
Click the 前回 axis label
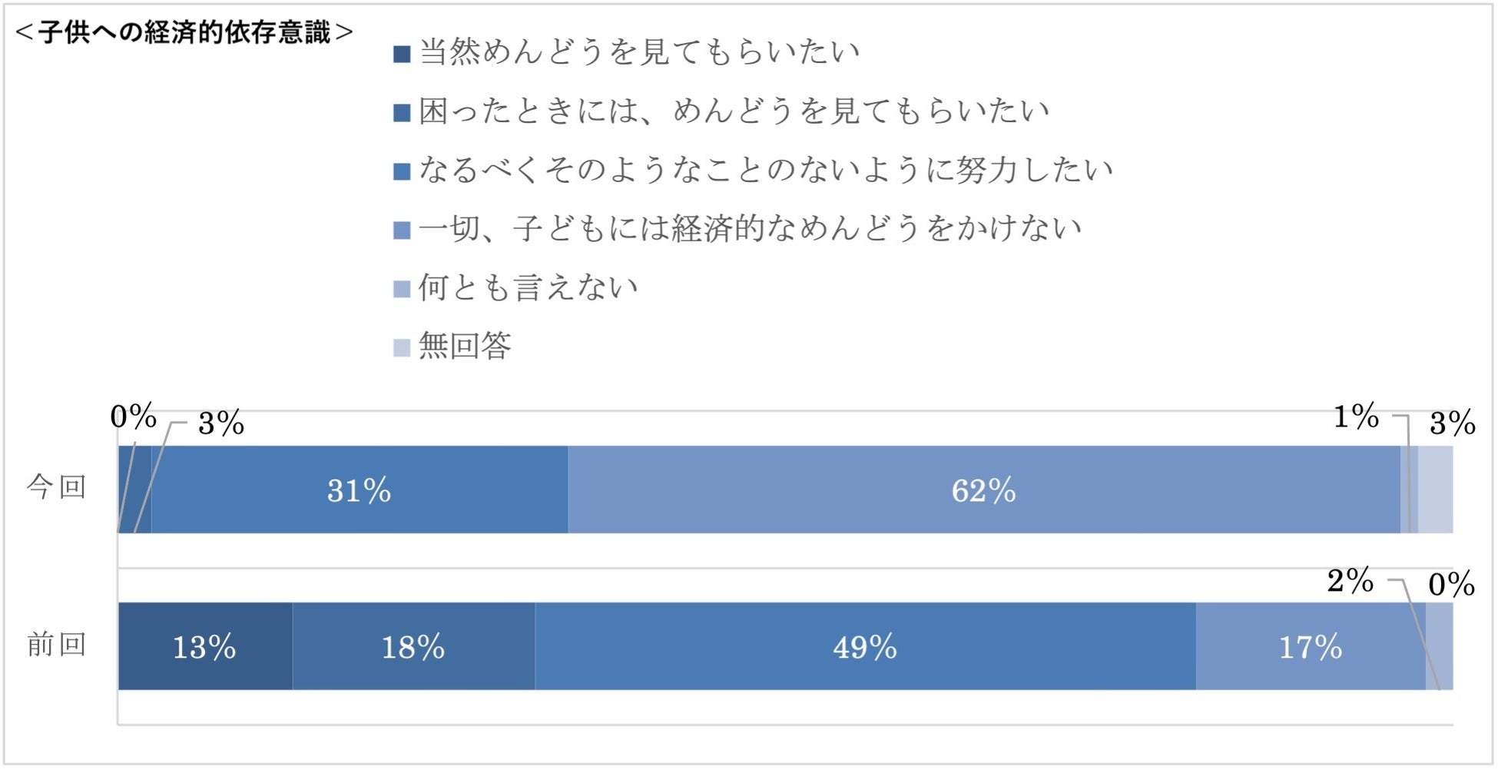tap(57, 645)
